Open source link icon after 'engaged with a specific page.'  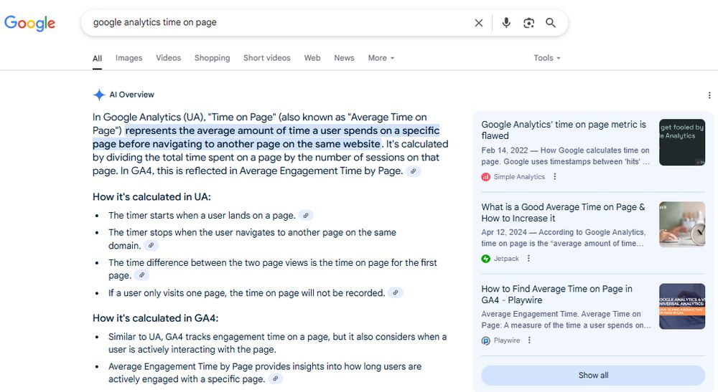tap(275, 379)
